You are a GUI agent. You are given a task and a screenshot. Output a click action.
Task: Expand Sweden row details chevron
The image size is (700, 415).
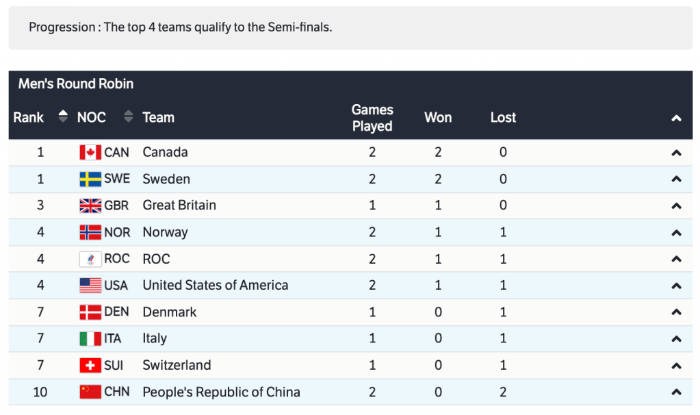pyautogui.click(x=676, y=179)
